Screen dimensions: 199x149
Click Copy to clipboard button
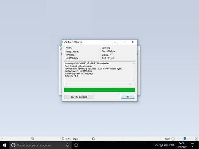(x=79, y=97)
